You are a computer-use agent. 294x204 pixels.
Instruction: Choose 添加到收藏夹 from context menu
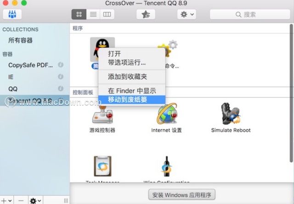pyautogui.click(x=132, y=77)
